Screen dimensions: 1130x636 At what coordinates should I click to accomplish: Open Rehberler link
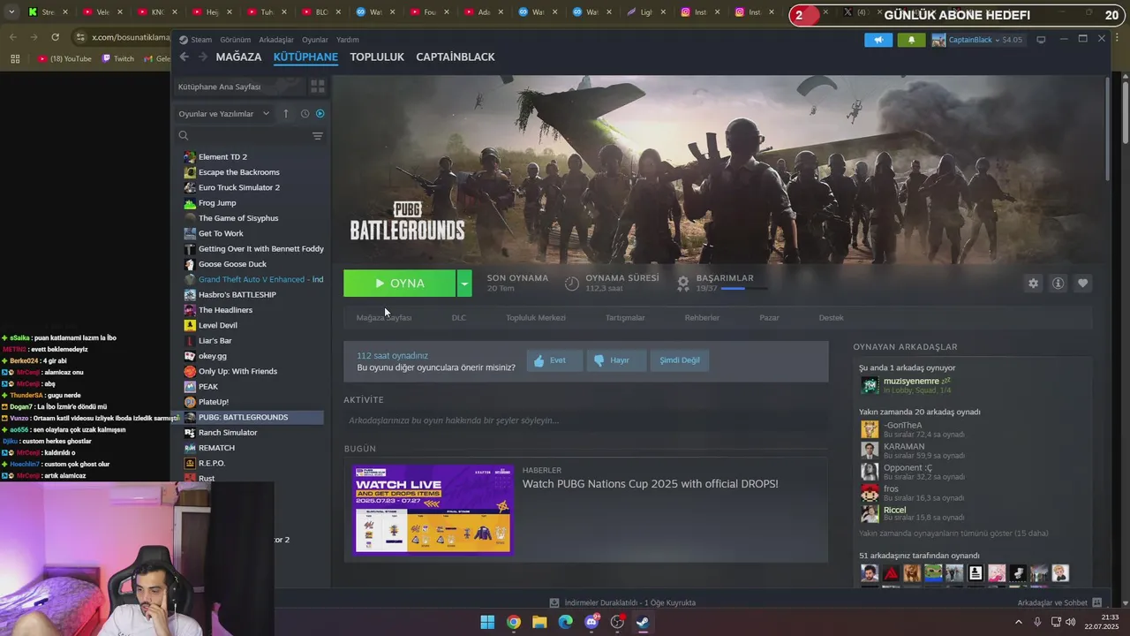[x=702, y=317]
